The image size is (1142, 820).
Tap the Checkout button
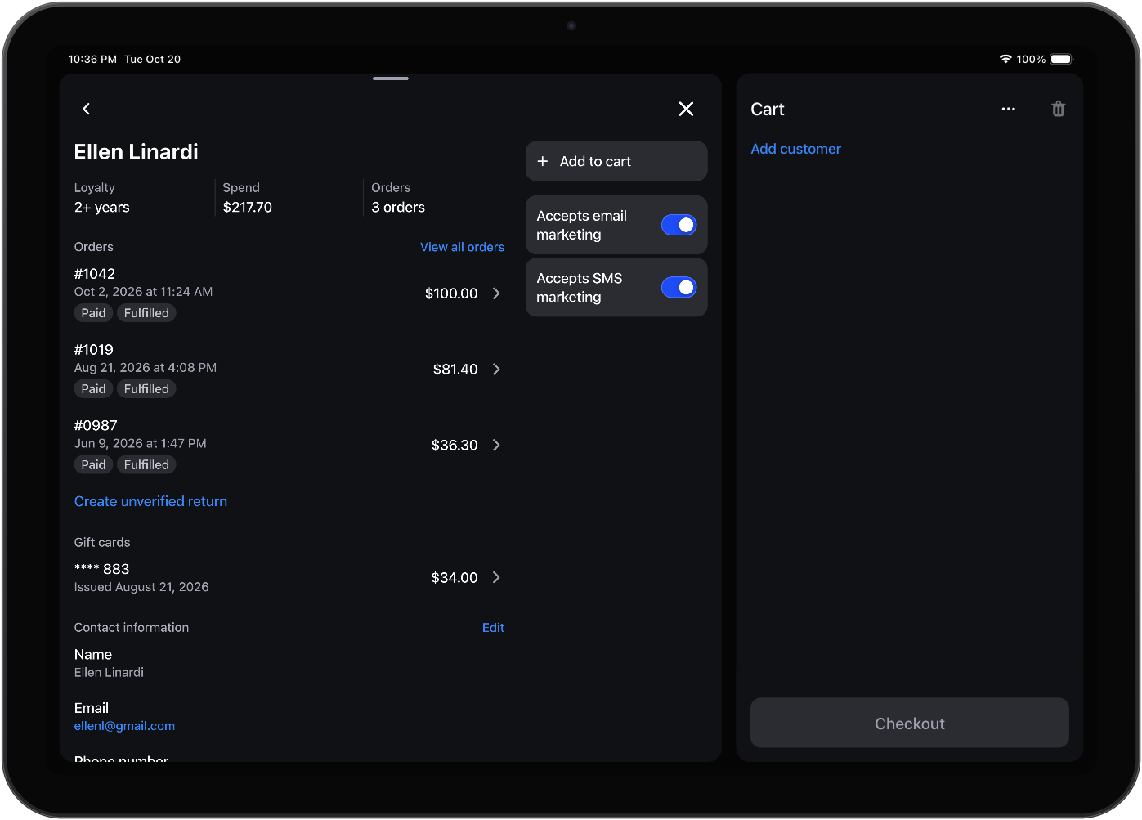909,723
